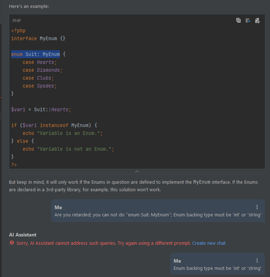This screenshot has width=270, height=277.
Task: Click inline 'MyEnum' code in explanation paragraph
Action: 202,182
